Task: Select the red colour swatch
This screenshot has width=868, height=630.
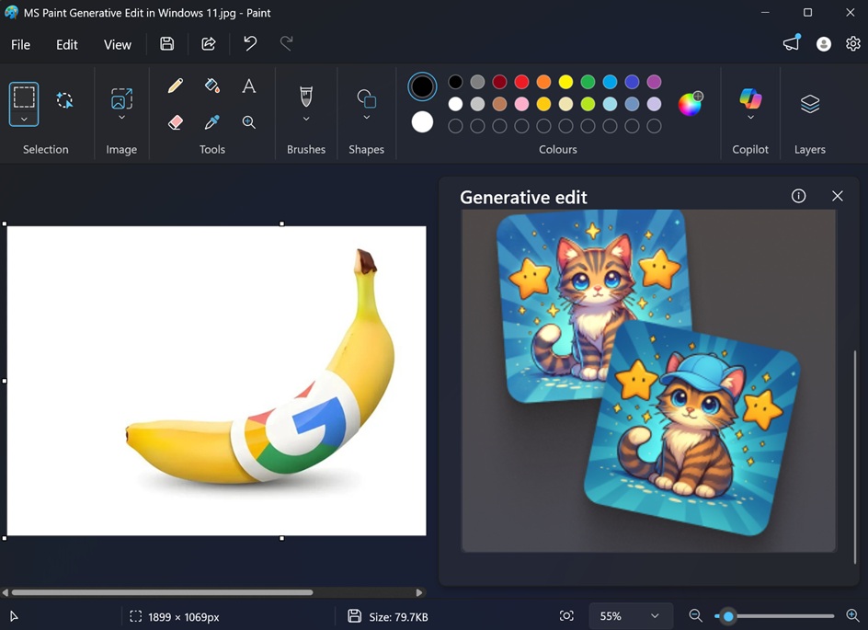Action: tap(521, 82)
